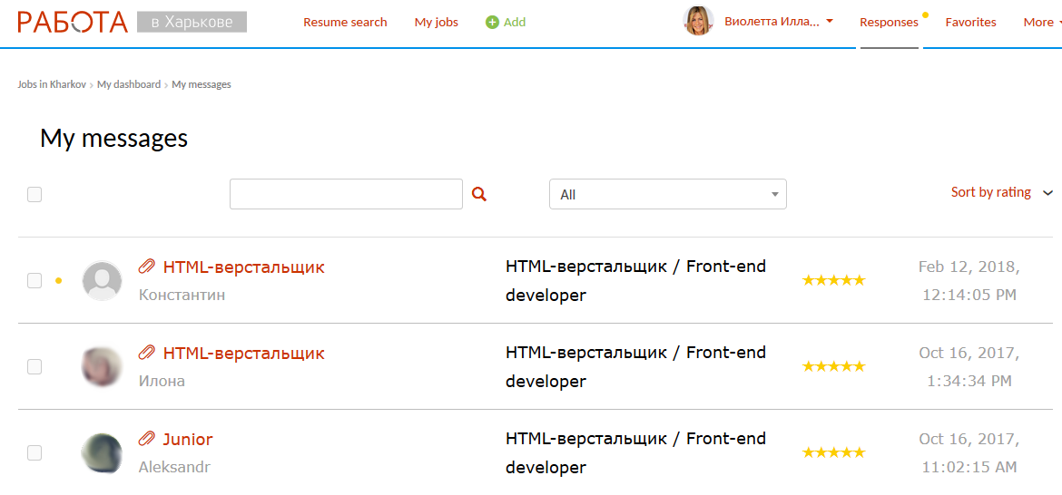Go to the Responses tab
The height and width of the screenshot is (495, 1062).
[x=889, y=22]
